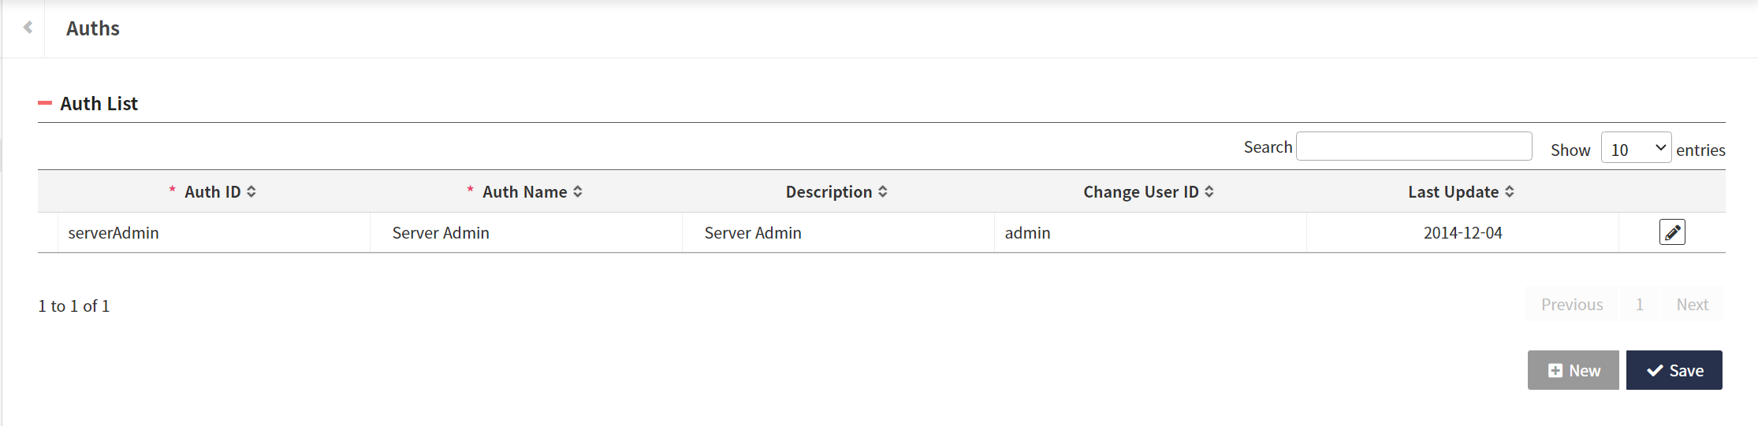This screenshot has height=426, width=1758.
Task: Open the Show entries dropdown
Action: click(x=1636, y=148)
